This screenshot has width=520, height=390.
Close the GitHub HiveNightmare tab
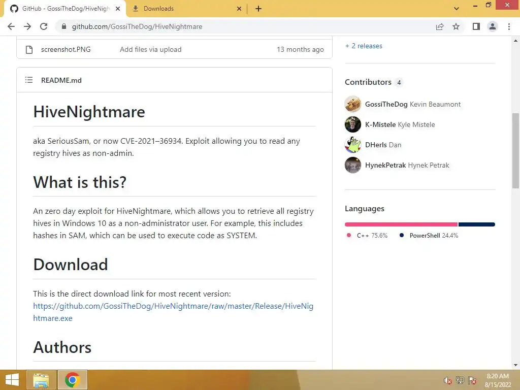tap(118, 9)
